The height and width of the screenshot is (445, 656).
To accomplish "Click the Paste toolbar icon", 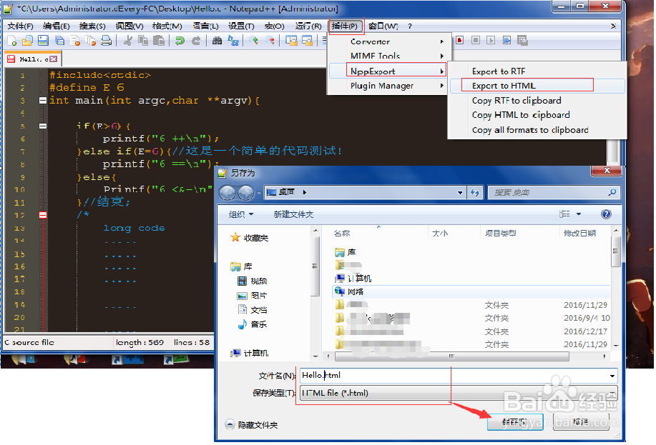I will pos(159,41).
